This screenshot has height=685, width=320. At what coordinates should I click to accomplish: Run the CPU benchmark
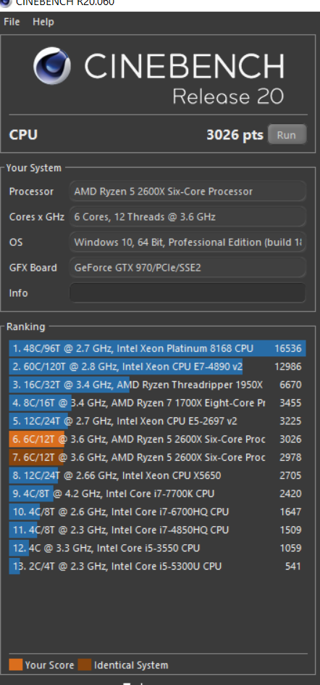pos(287,135)
